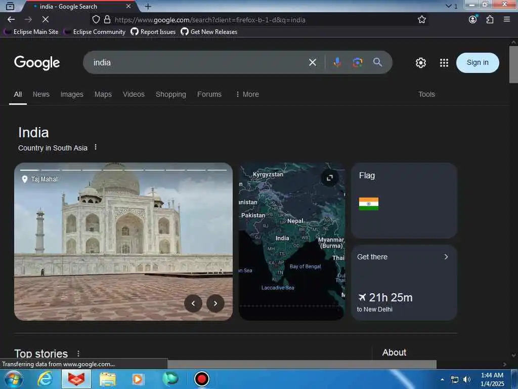Open the network tray icon

(x=455, y=379)
